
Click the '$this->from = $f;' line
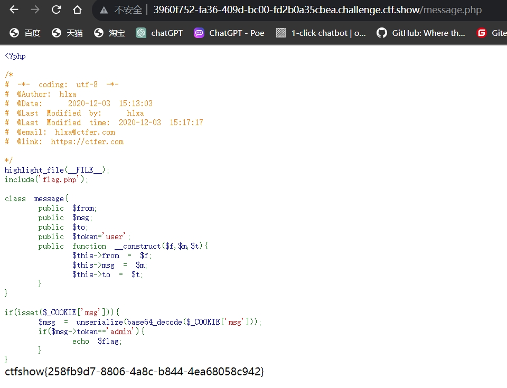click(x=112, y=255)
